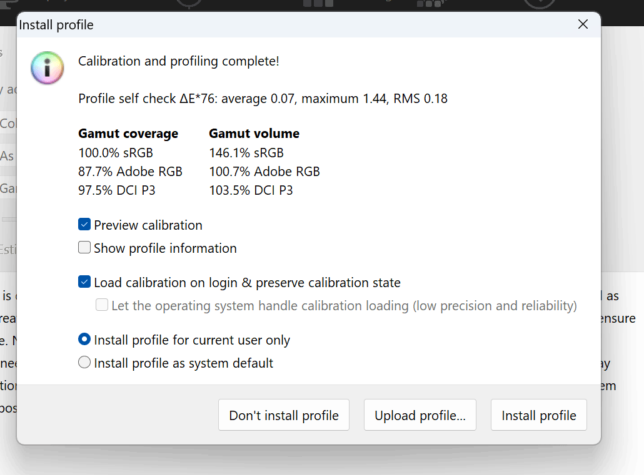Select Install profile for current user only
Viewport: 644px width, 475px height.
(84, 340)
